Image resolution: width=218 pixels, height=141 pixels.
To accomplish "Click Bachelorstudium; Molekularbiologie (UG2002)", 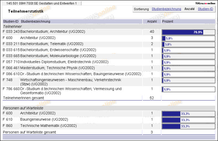I will pyautogui.click(x=58, y=56).
